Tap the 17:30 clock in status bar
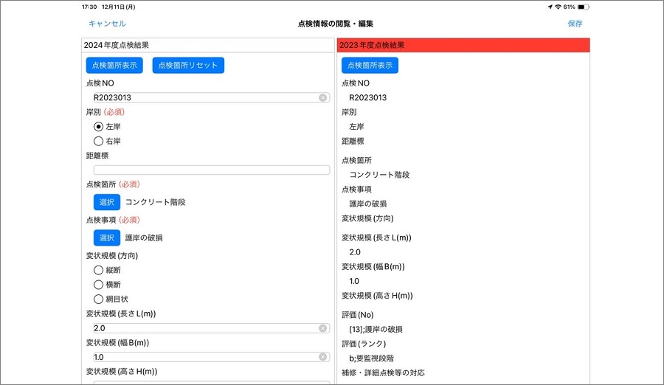 pyautogui.click(x=89, y=7)
